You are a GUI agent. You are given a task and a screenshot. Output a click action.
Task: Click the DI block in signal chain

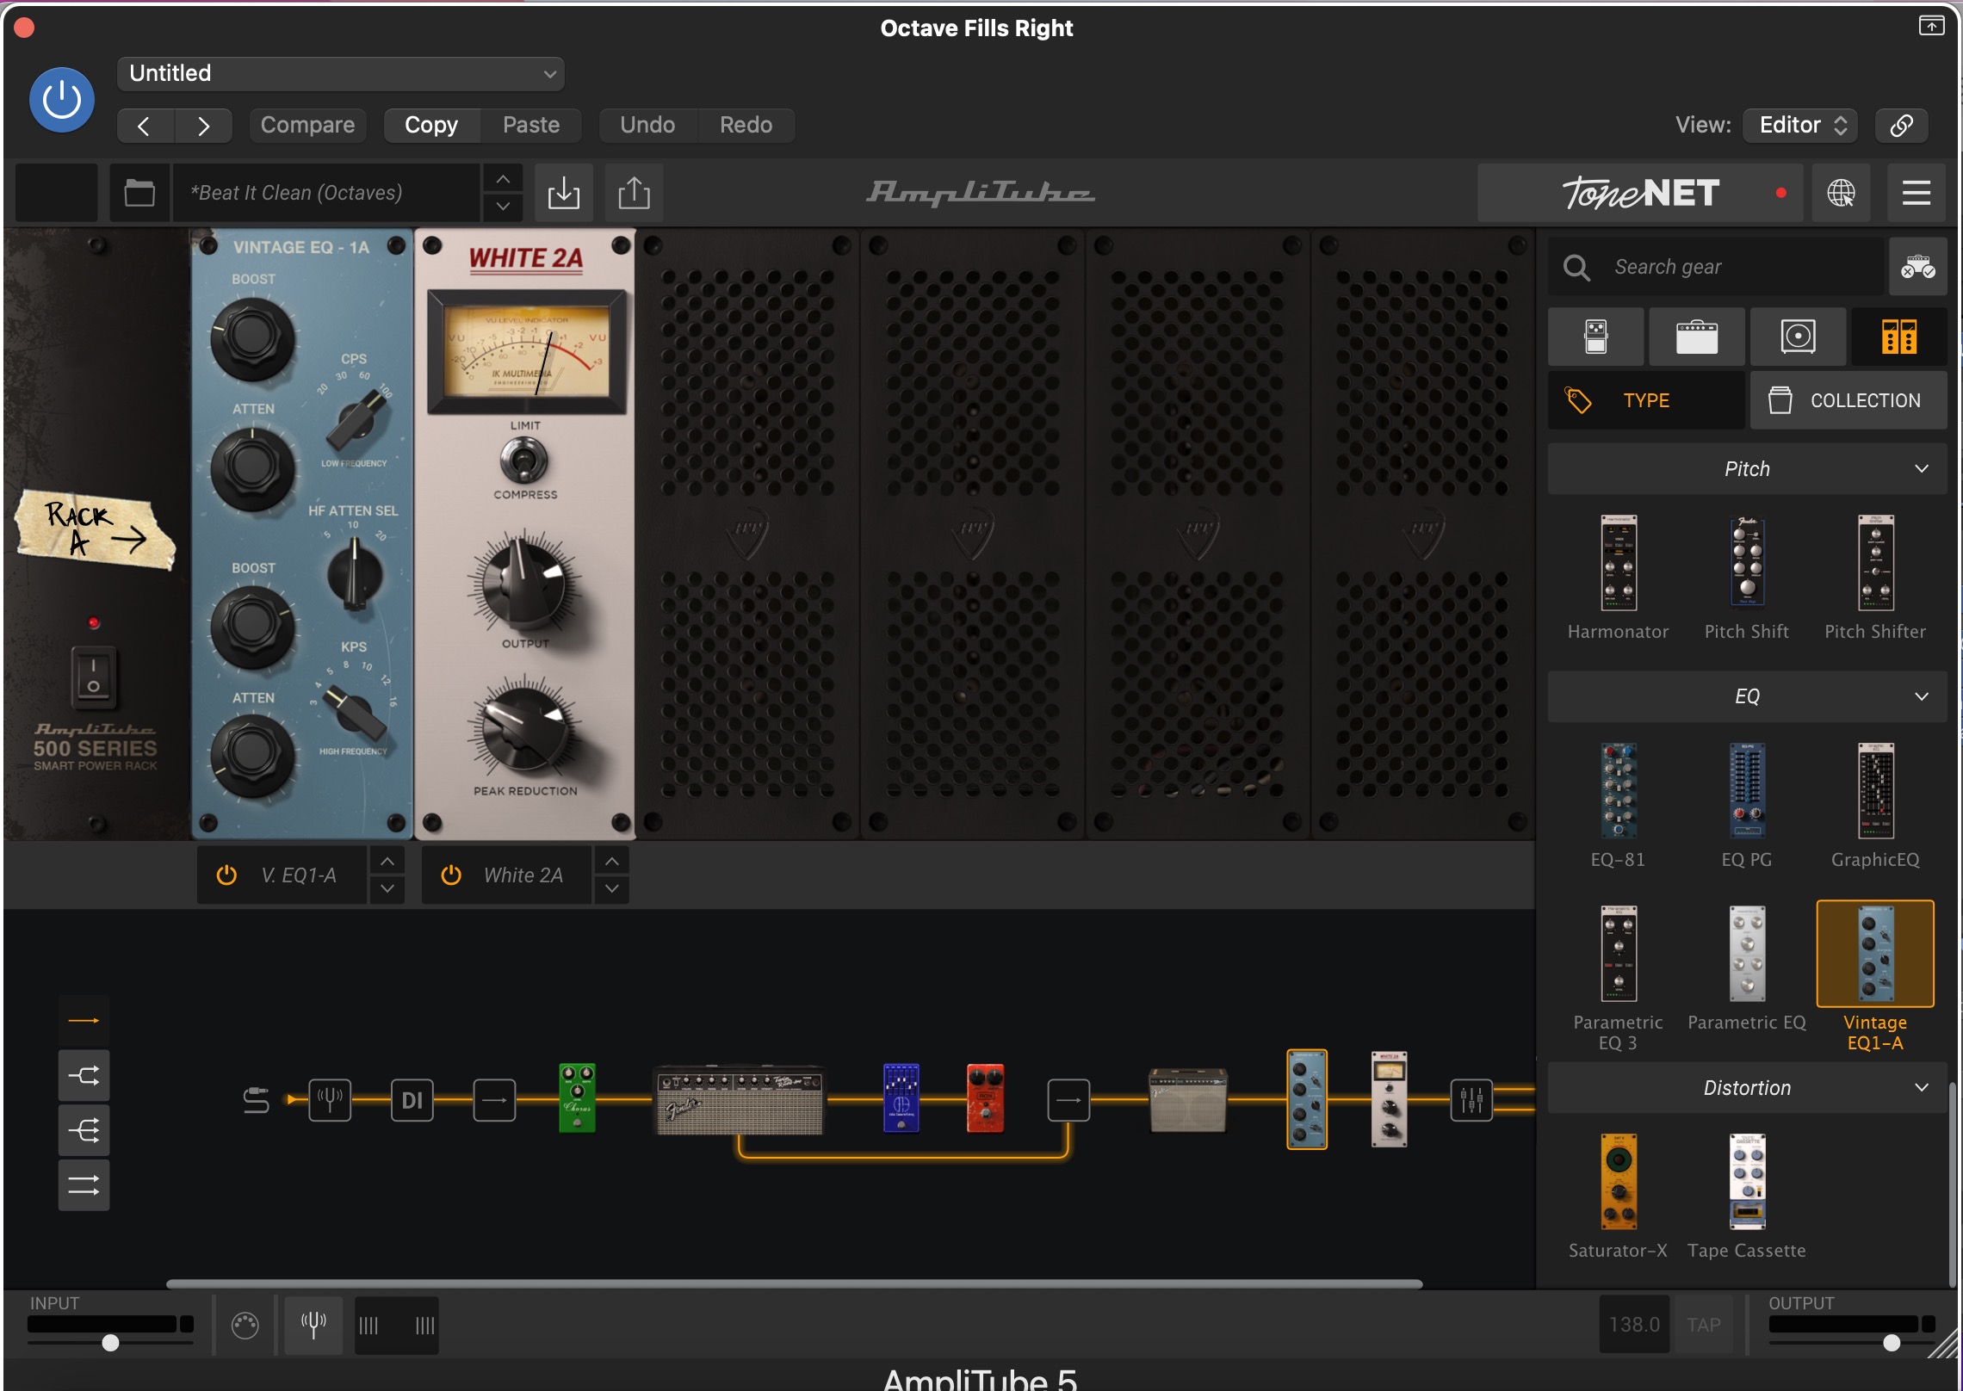pyautogui.click(x=412, y=1100)
